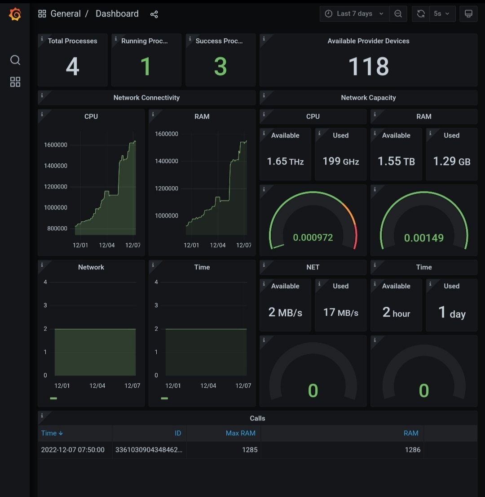Click the 3361030904348462... ID cell

pyautogui.click(x=149, y=450)
